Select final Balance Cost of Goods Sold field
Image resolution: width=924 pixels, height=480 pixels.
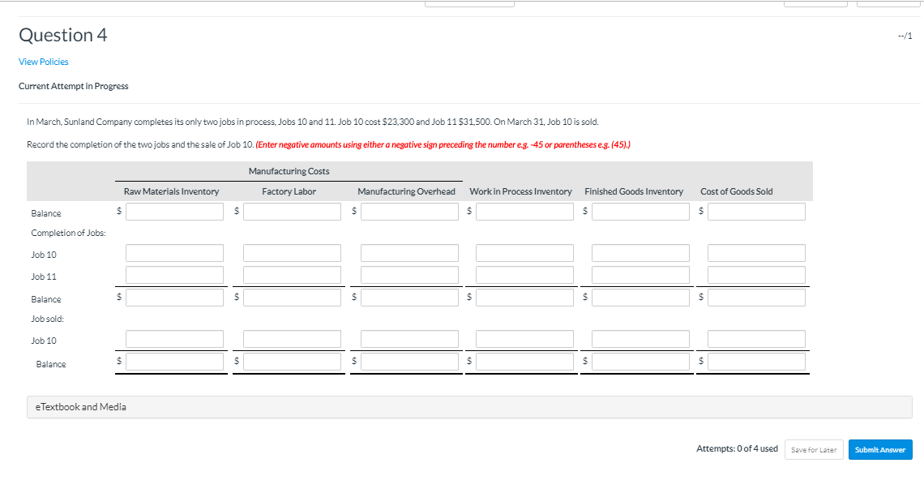pyautogui.click(x=756, y=362)
